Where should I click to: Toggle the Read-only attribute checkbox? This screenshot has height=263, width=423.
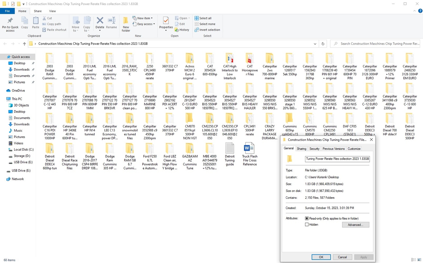(307, 219)
